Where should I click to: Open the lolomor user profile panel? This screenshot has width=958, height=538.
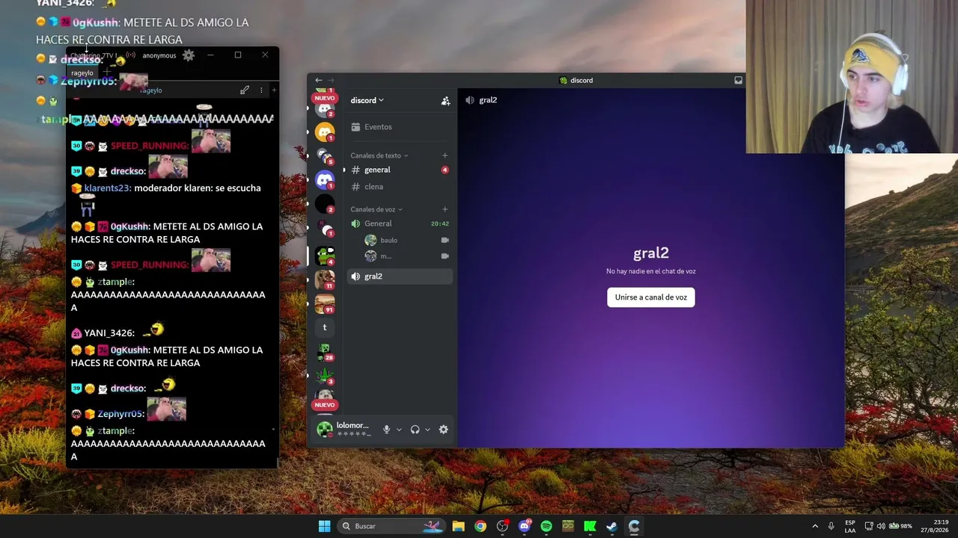[x=344, y=429]
